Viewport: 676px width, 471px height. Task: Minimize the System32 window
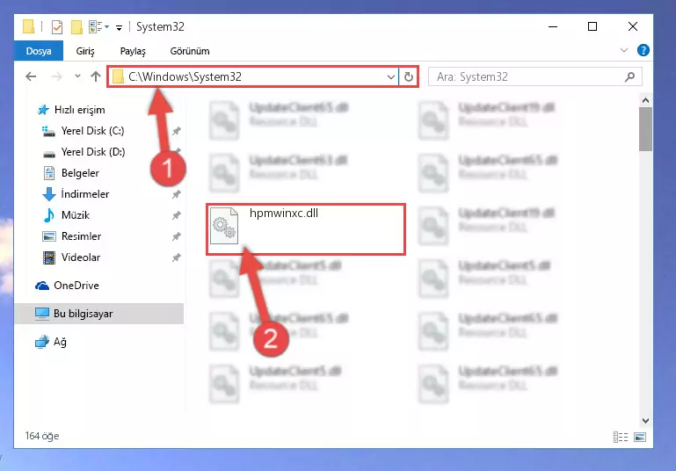click(x=553, y=26)
